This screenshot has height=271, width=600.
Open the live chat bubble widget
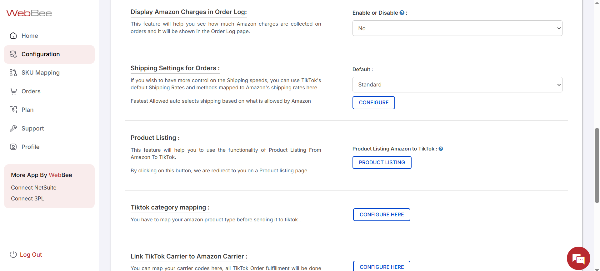click(578, 259)
